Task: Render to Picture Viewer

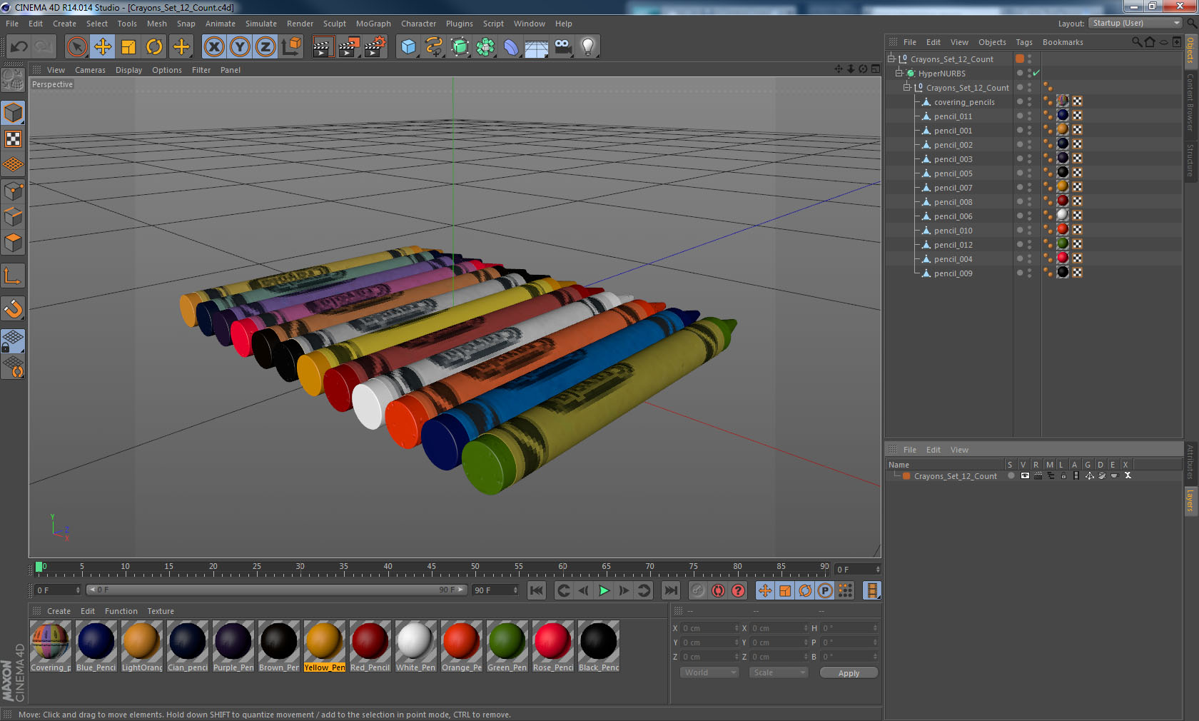Action: point(349,47)
